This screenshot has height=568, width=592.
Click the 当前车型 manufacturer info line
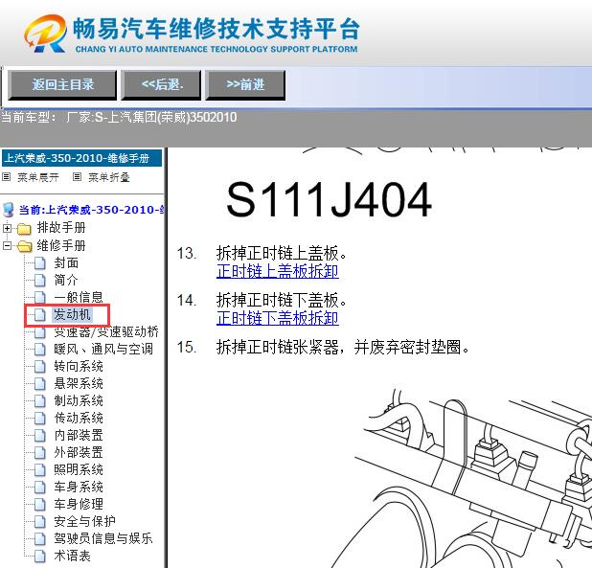tap(119, 118)
